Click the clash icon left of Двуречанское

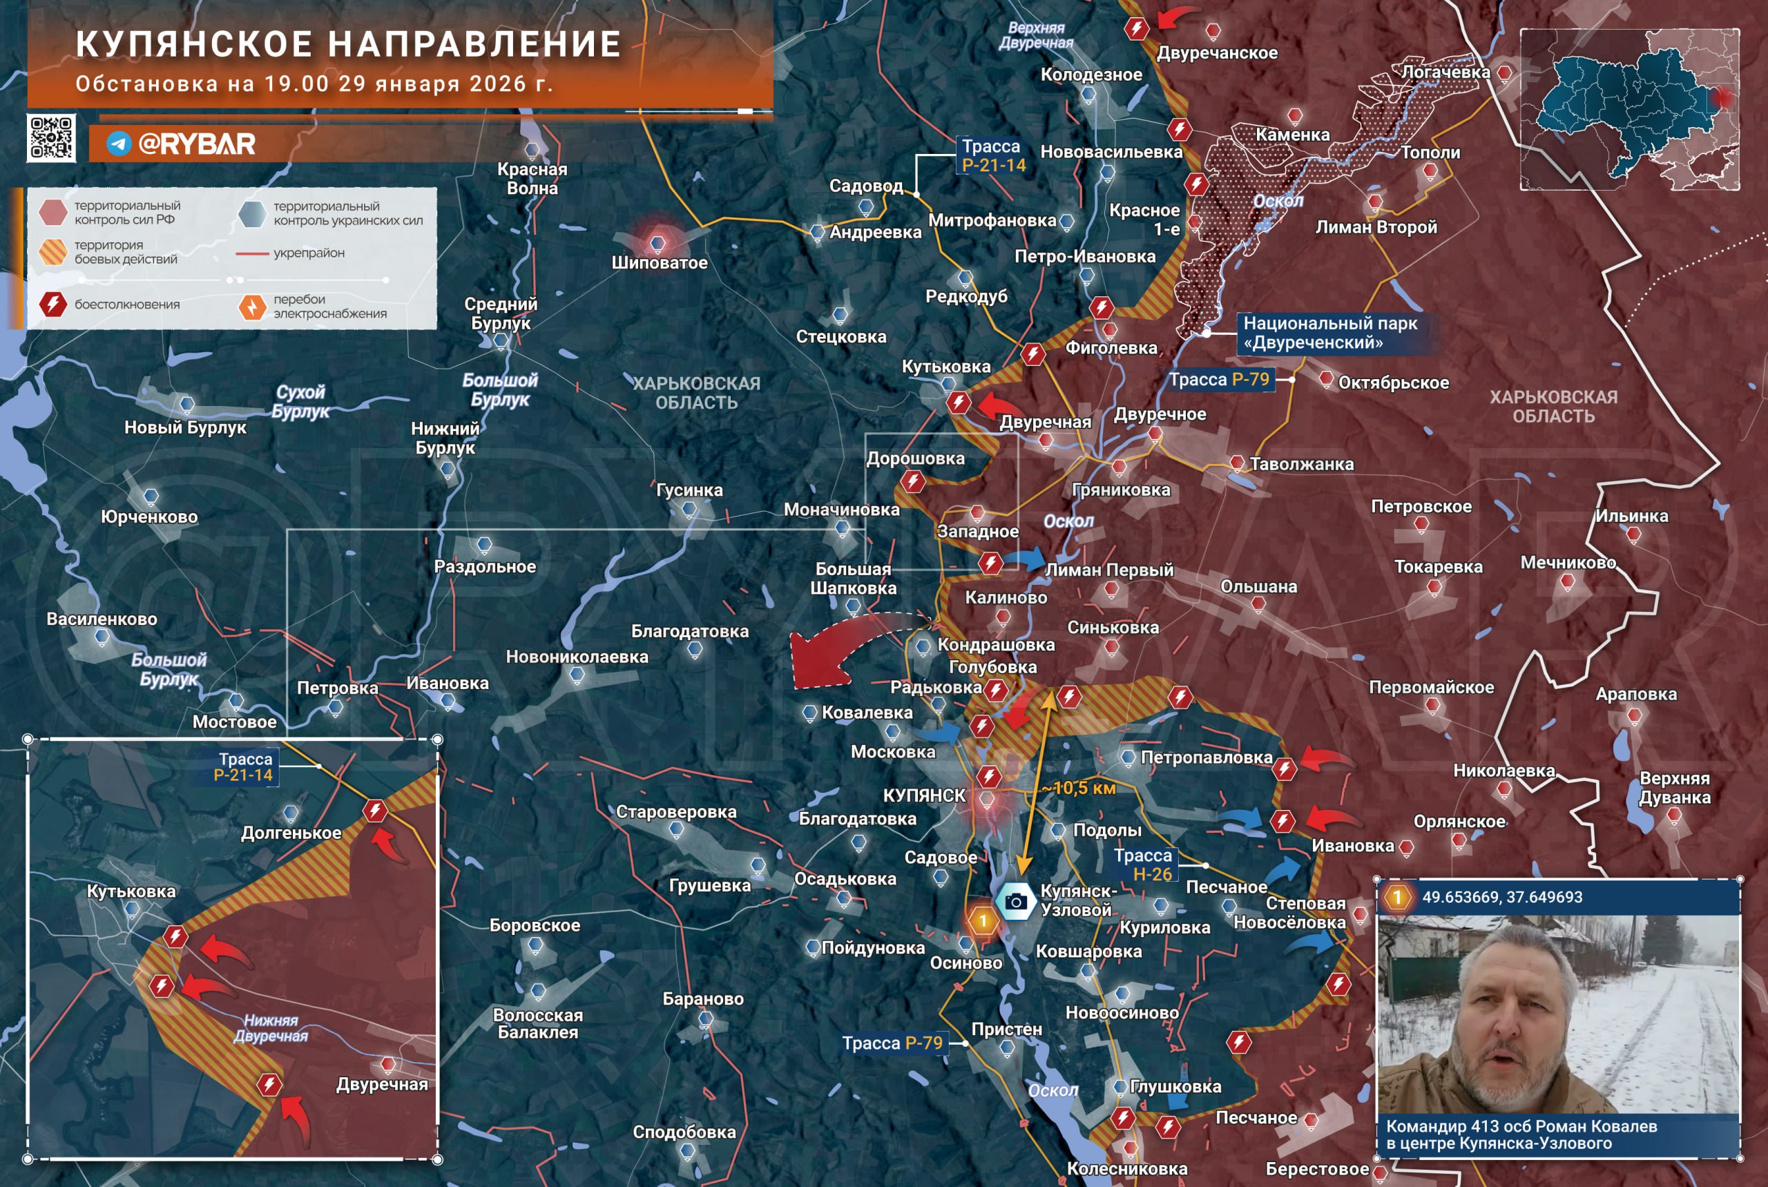coord(1136,29)
